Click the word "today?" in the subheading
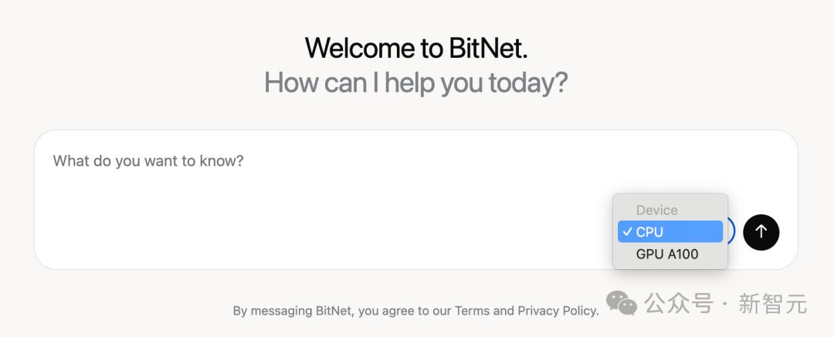 [x=528, y=83]
